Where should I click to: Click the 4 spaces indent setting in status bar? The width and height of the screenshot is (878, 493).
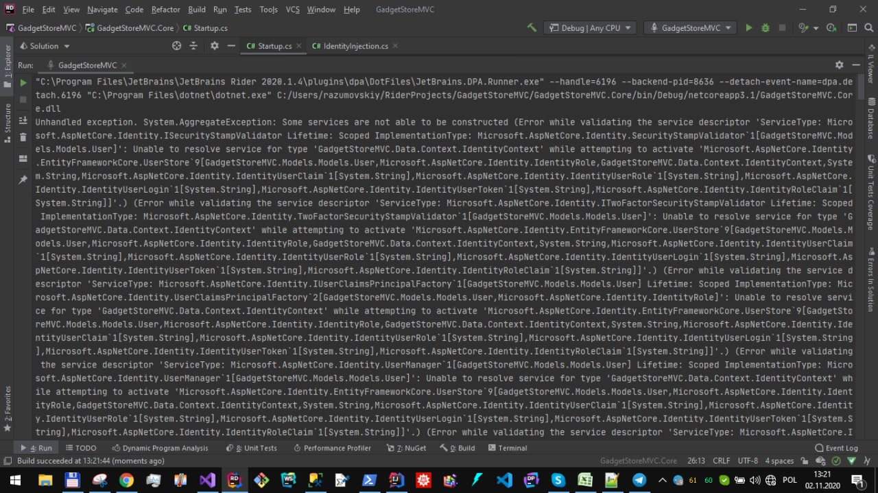[x=779, y=461]
